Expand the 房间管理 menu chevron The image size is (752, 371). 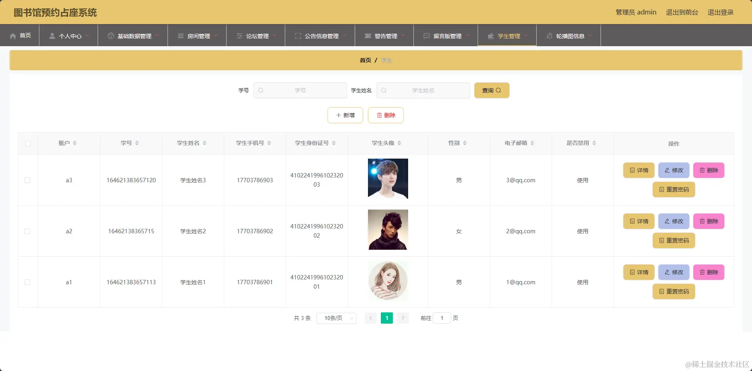coord(216,35)
